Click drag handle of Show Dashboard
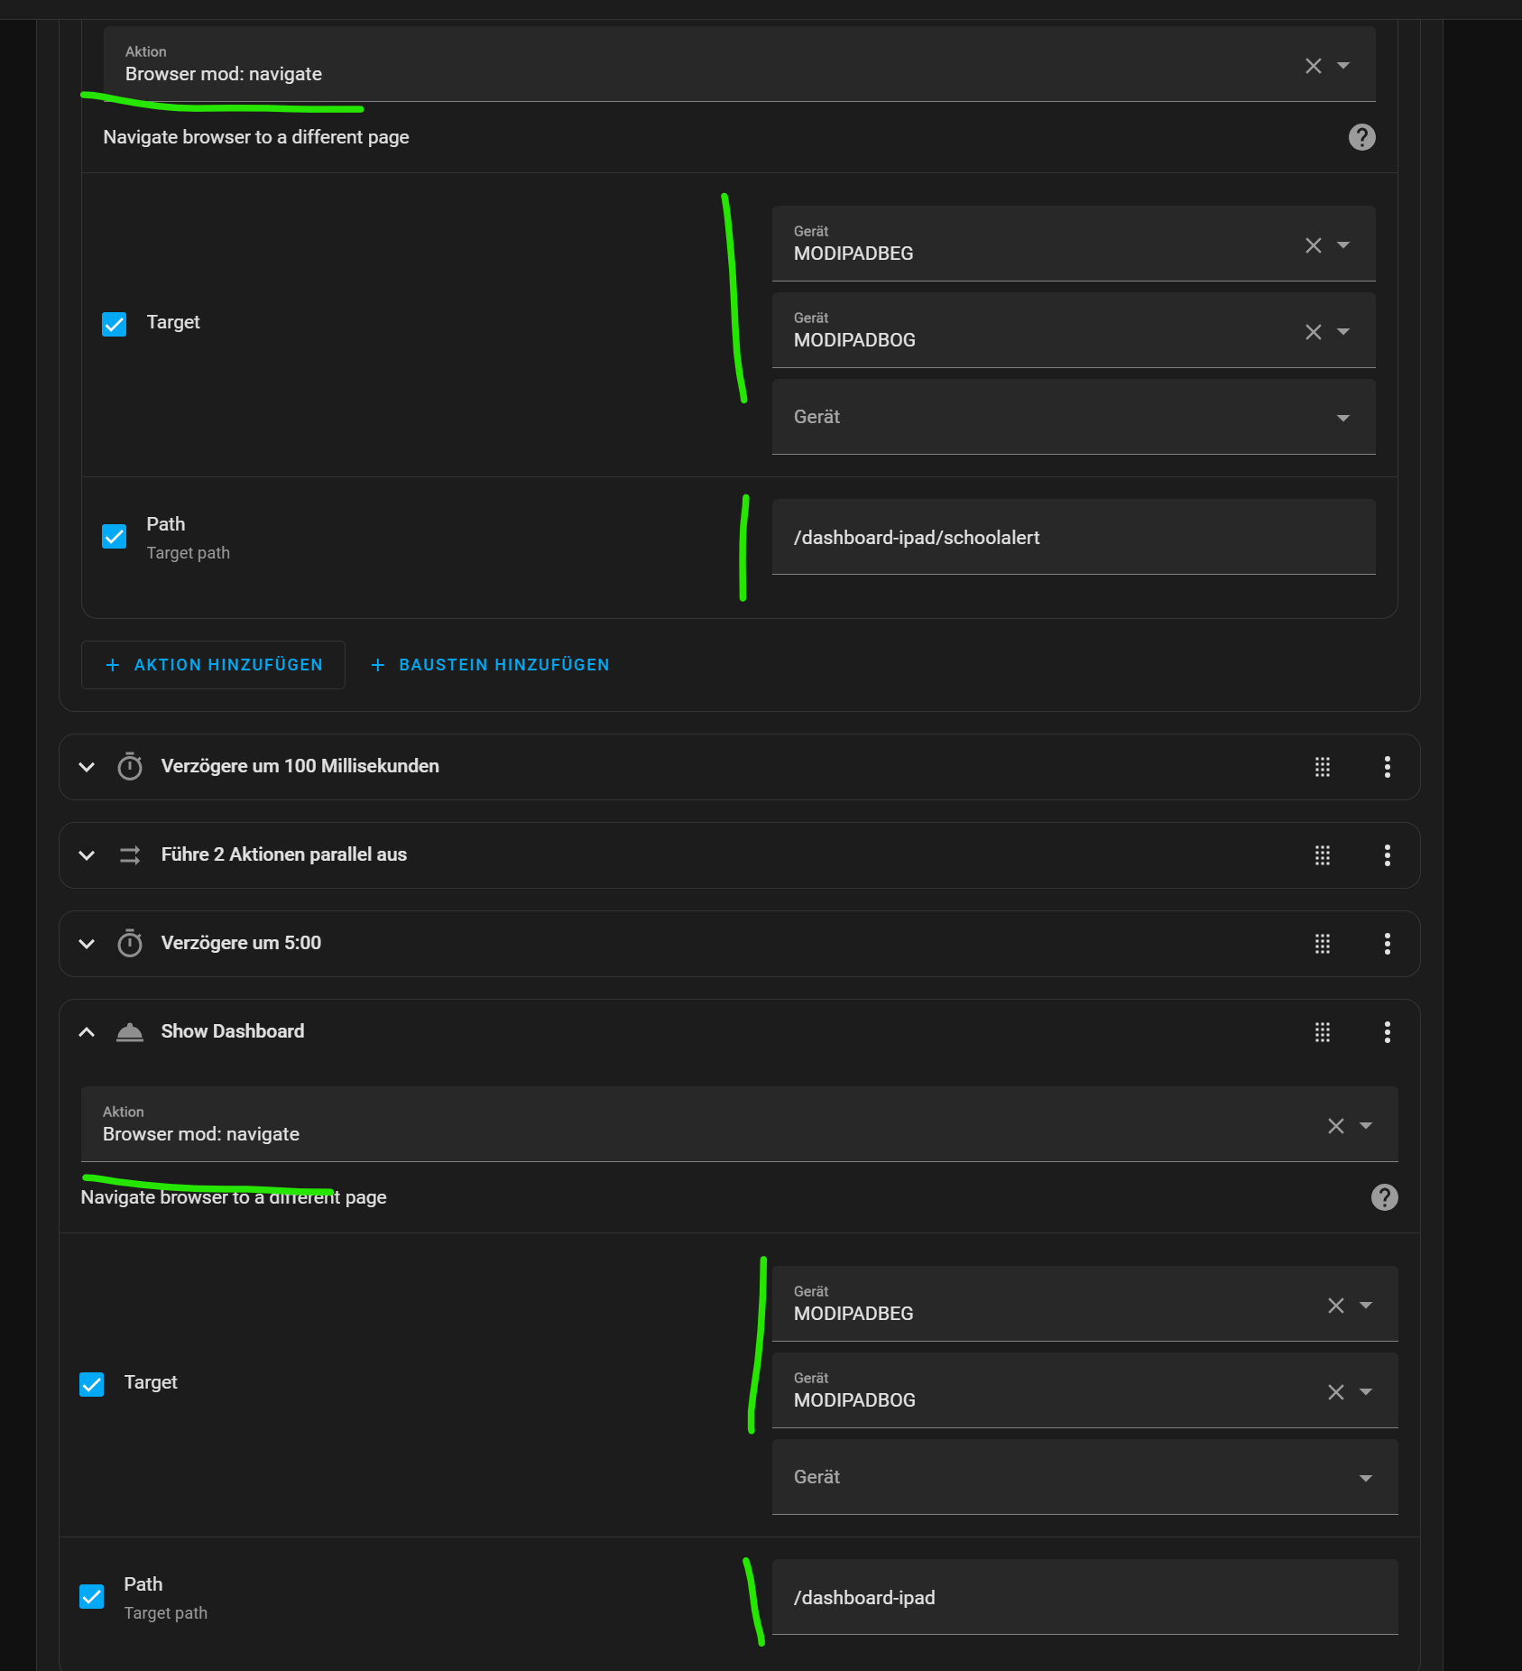1522x1671 pixels. click(1323, 1032)
